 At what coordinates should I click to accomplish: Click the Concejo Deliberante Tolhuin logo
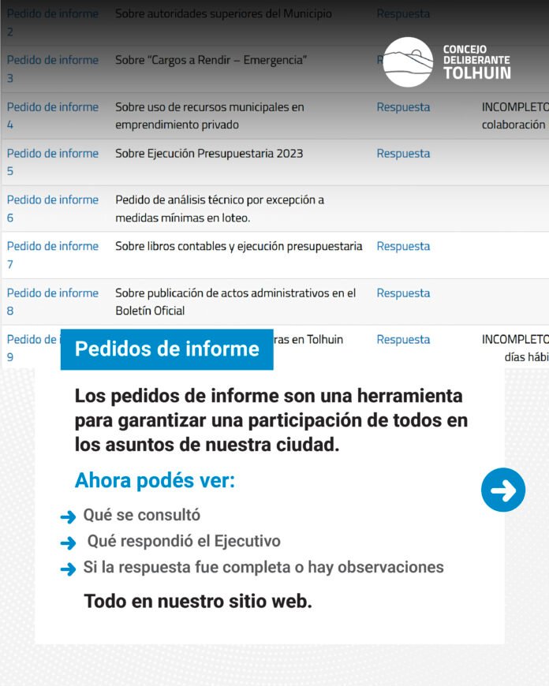coord(446,62)
